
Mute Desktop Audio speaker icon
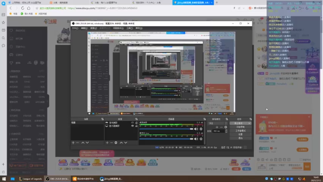[196, 129]
